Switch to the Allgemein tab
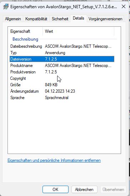The height and width of the screenshot is (196, 130). point(13,19)
